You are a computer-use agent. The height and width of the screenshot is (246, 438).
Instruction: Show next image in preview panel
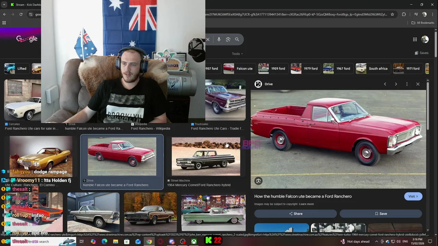point(396,84)
